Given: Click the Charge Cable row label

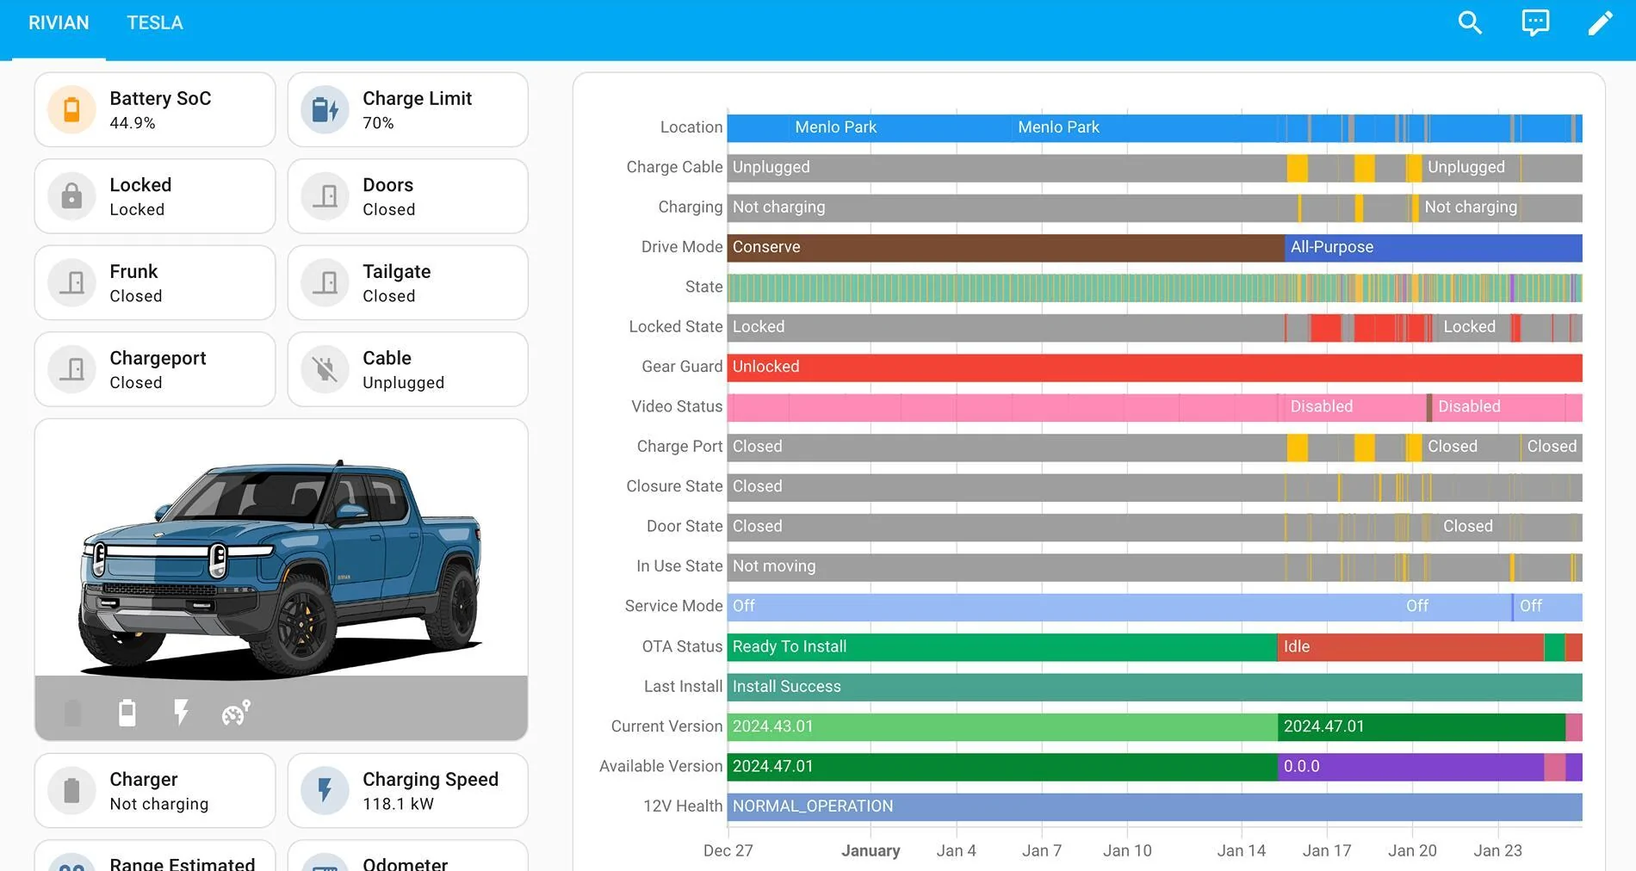Looking at the screenshot, I should (x=674, y=167).
